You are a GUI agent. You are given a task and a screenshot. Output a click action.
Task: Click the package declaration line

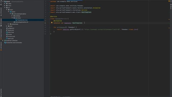(x=64, y=1)
